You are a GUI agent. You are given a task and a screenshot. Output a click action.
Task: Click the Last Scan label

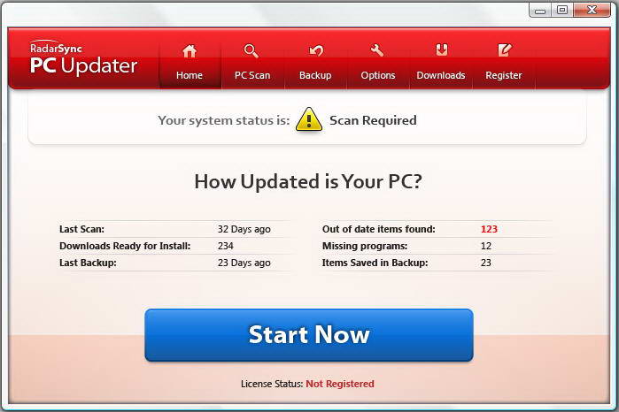[x=81, y=229]
